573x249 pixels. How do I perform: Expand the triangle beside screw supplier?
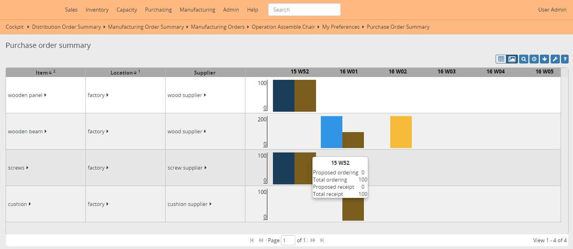(x=205, y=168)
